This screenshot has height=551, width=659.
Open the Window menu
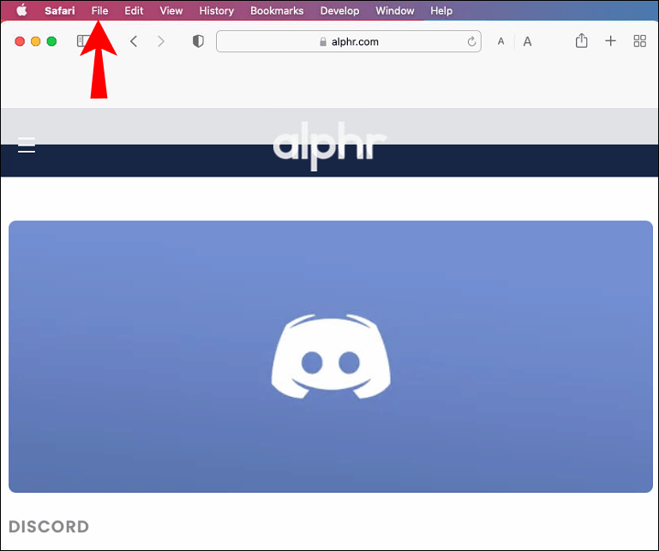tap(395, 10)
